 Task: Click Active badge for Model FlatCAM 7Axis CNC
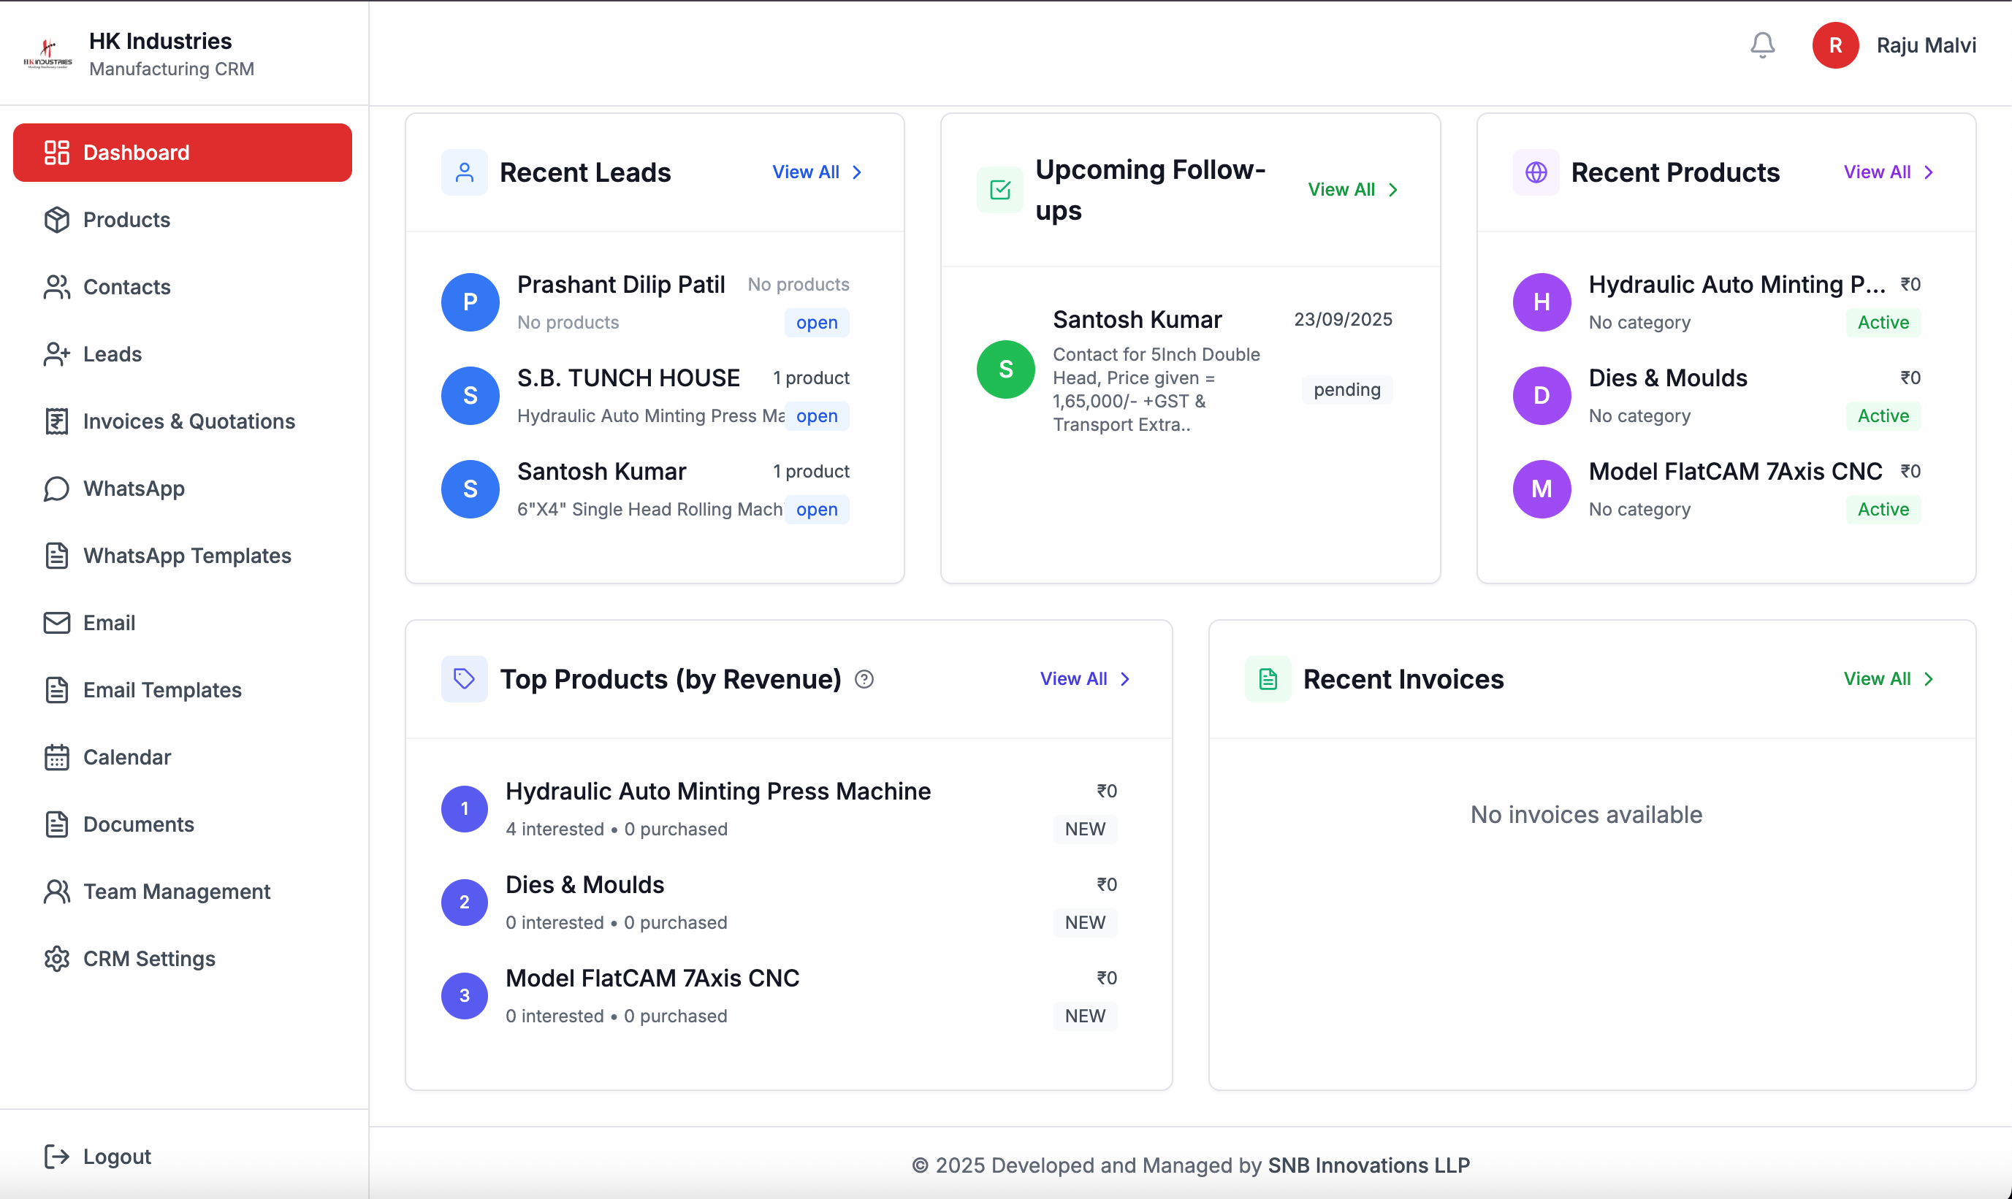click(1883, 509)
